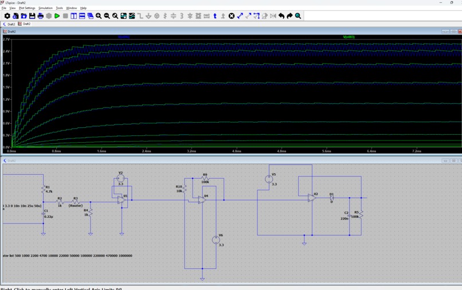The height and width of the screenshot is (290, 462).
Task: Click the Zoom to Fit magnifier
Action: click(x=115, y=16)
